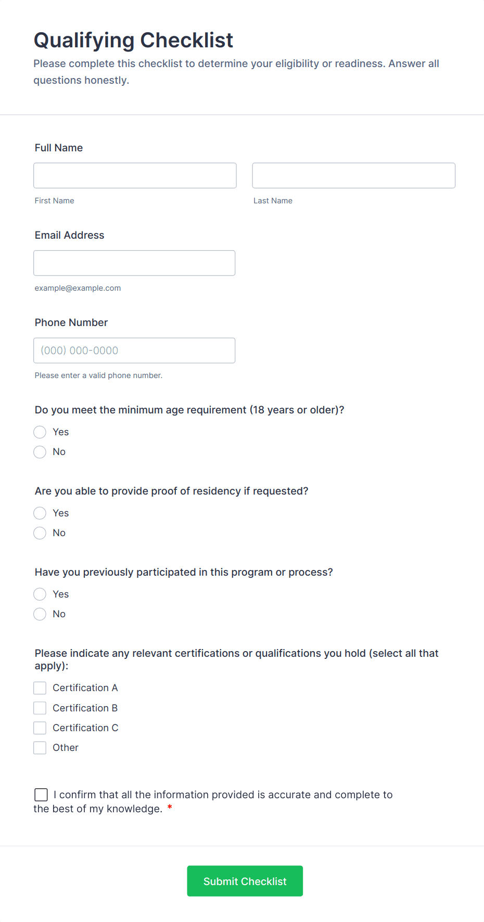This screenshot has width=484, height=922.
Task: Enable the Certification C checkbox
Action: point(40,728)
